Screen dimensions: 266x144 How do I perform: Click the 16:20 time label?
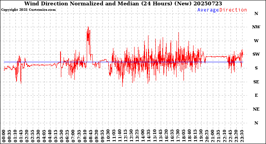click(x=166, y=136)
